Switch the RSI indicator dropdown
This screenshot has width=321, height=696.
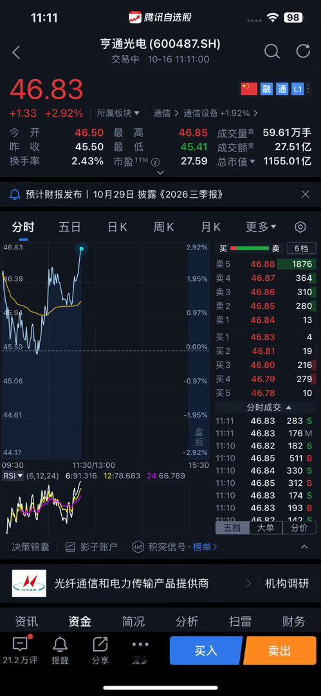click(14, 476)
